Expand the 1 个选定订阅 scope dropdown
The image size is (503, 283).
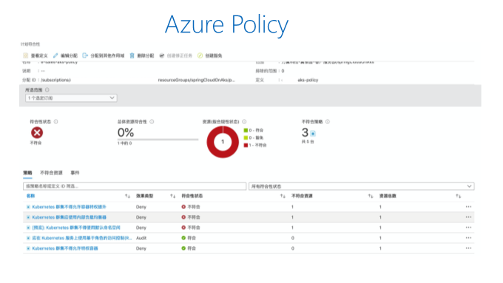[71, 98]
